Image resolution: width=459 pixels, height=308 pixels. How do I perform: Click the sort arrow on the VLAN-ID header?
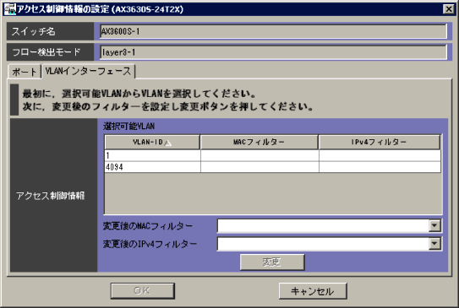(168, 143)
